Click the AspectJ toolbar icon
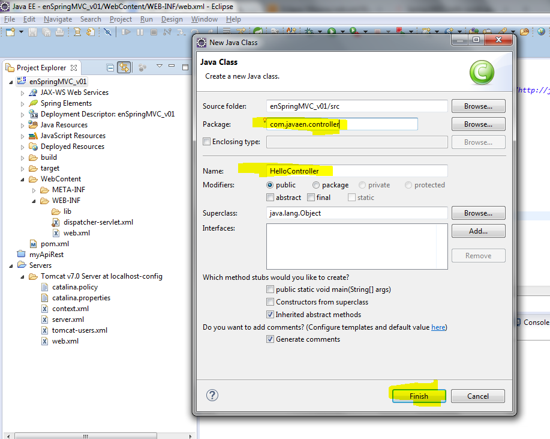The width and height of the screenshot is (550, 439). point(291,31)
